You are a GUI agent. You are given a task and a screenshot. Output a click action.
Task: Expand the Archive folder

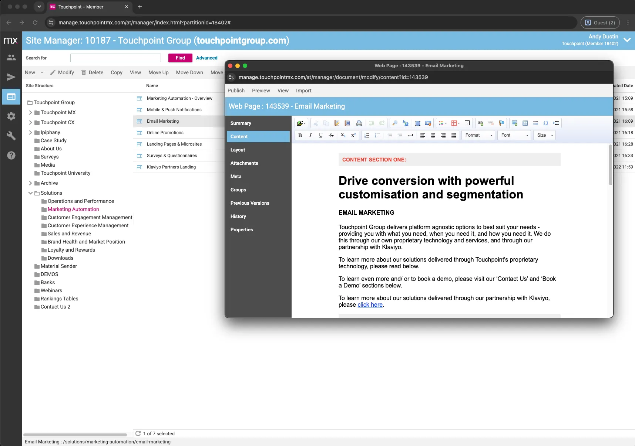[30, 183]
